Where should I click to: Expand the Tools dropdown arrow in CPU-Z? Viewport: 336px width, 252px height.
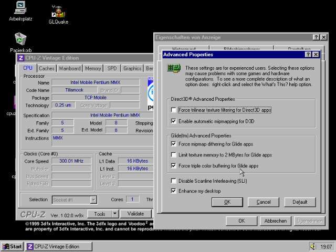[x=115, y=214]
